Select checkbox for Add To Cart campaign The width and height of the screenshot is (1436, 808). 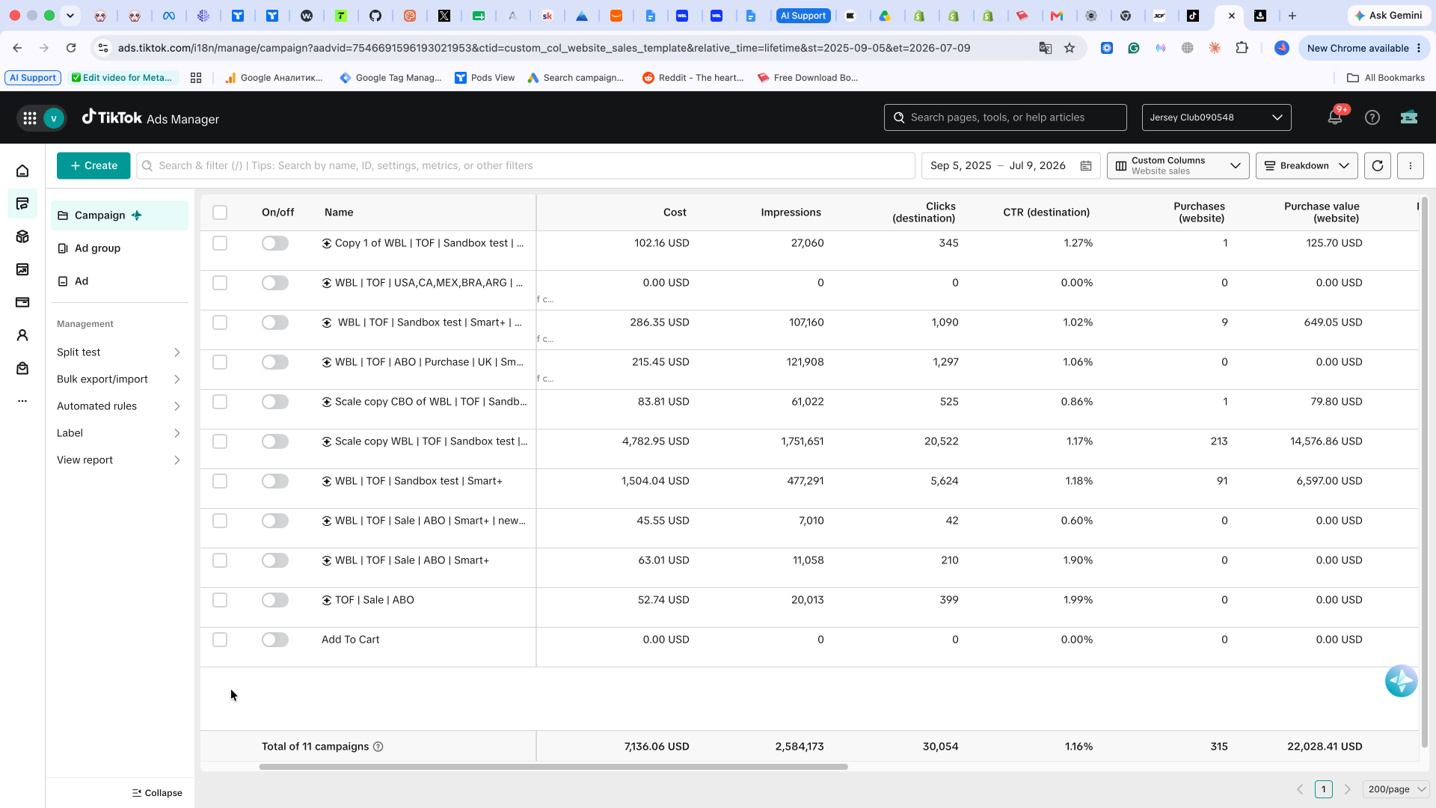pos(220,640)
